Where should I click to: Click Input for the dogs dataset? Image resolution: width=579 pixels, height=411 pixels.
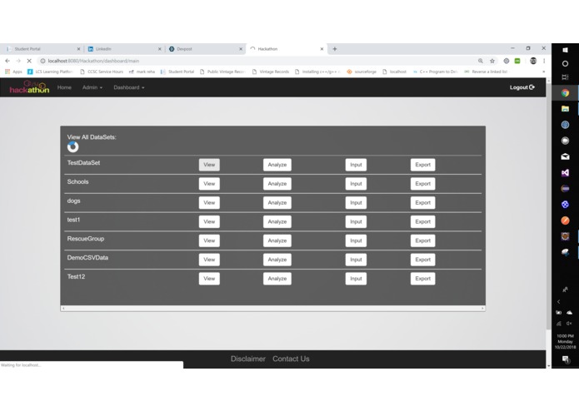tap(356, 203)
